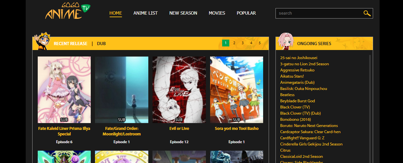Open Cinderella Girls Gekijou 2nd Season

(x=311, y=144)
